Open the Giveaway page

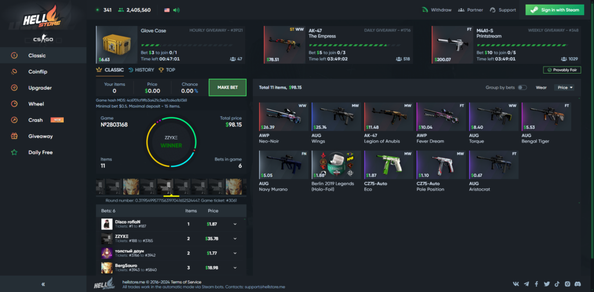pos(43,136)
